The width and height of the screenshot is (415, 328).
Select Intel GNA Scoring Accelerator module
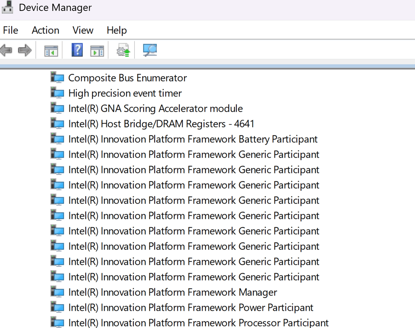click(x=155, y=109)
